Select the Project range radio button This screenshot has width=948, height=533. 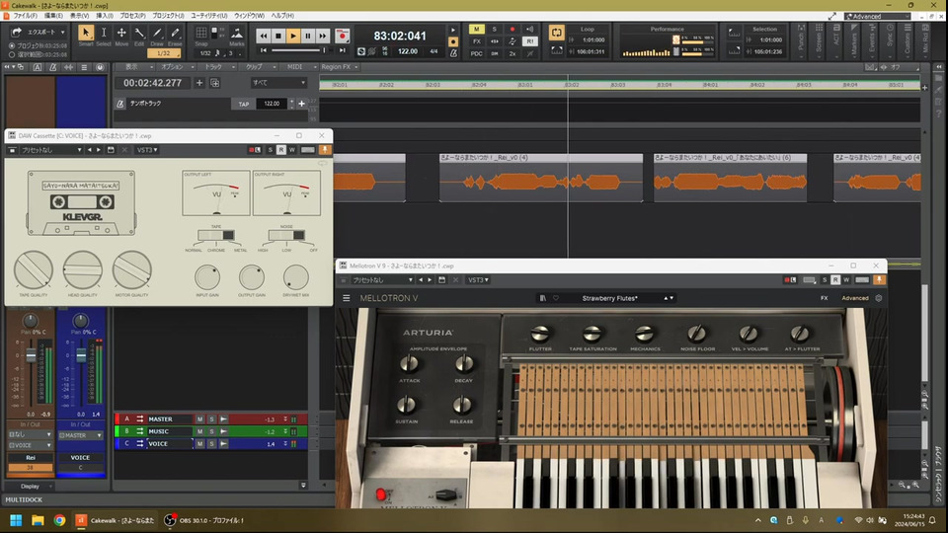tap(12, 46)
